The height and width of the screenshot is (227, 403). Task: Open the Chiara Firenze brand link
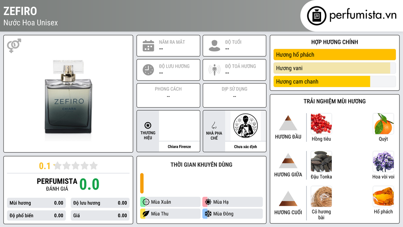(x=179, y=147)
